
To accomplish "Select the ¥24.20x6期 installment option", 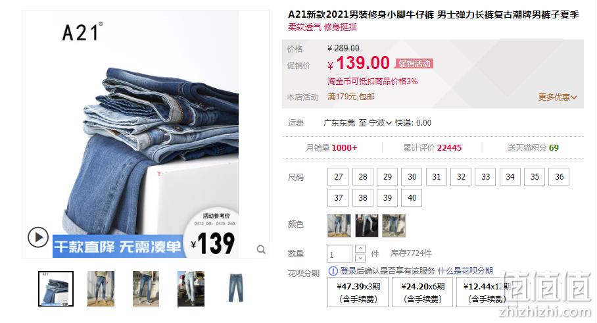I will [423, 292].
